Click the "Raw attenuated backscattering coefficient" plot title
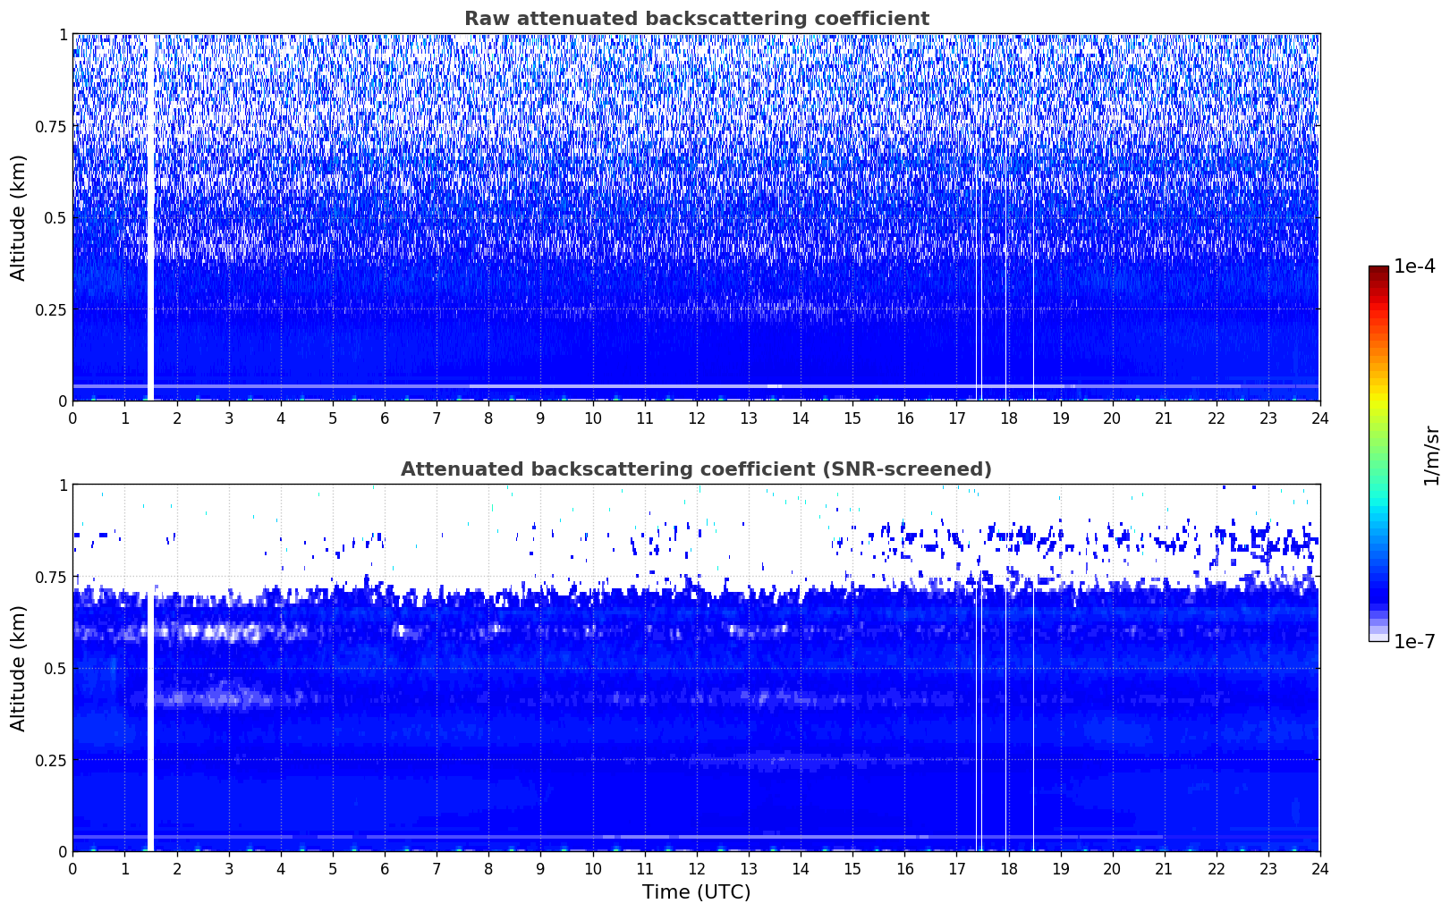Image resolution: width=1450 pixels, height=912 pixels. 696,19
